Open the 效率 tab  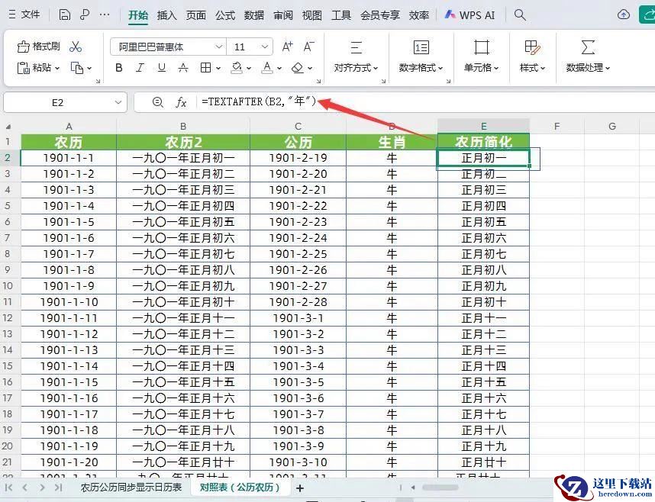tap(419, 15)
